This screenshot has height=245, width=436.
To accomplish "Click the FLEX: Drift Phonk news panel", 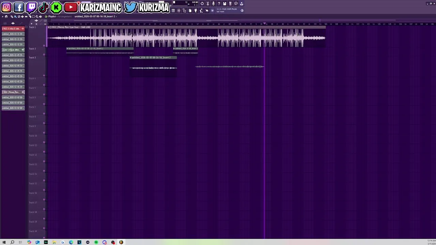I will coord(230,11).
